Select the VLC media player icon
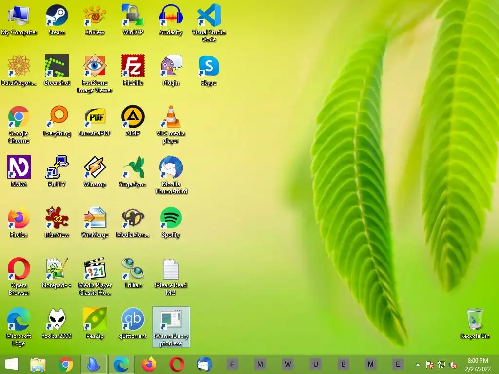The width and height of the screenshot is (499, 374). point(171,124)
